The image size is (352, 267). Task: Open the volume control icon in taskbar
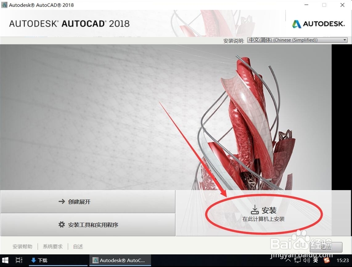tap(306, 260)
